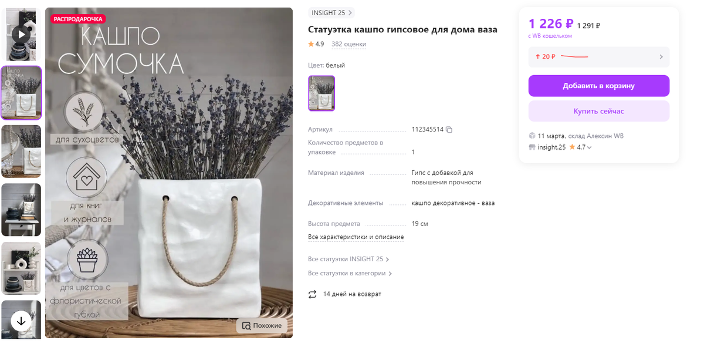Open the INSIGHT 25 brand chip

(331, 13)
